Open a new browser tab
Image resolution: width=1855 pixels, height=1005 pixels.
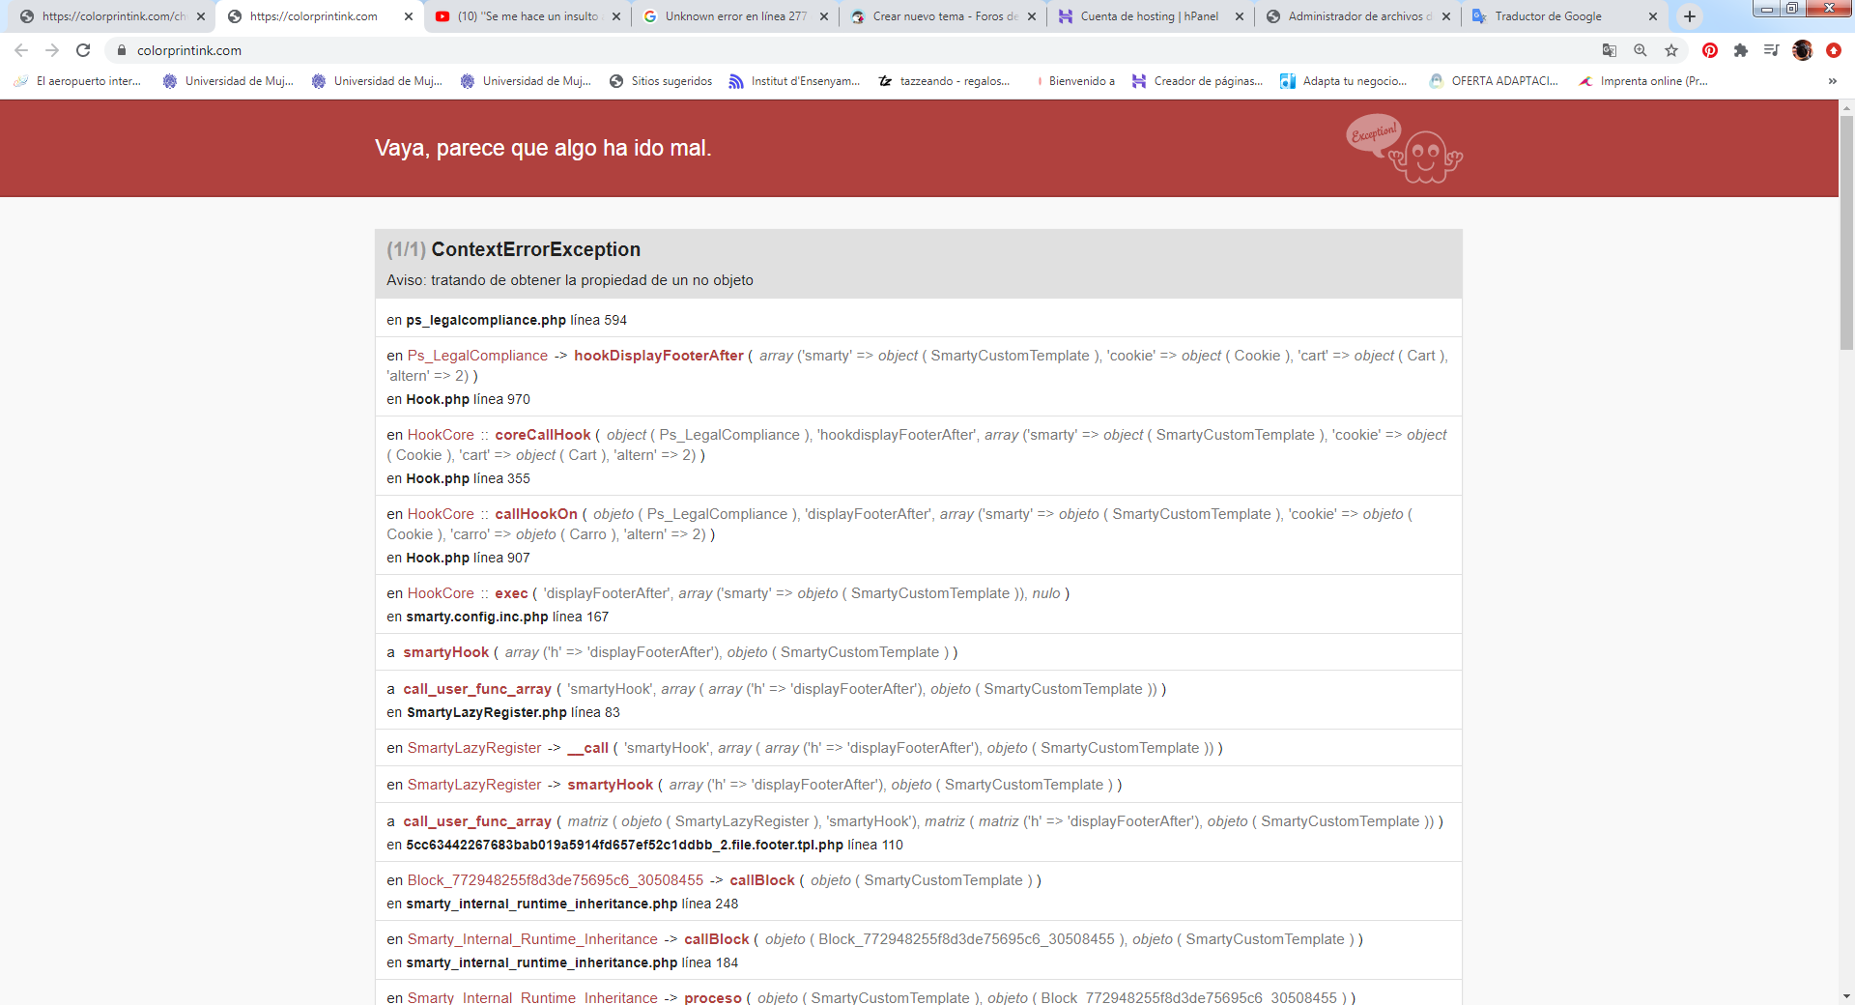pyautogui.click(x=1690, y=16)
